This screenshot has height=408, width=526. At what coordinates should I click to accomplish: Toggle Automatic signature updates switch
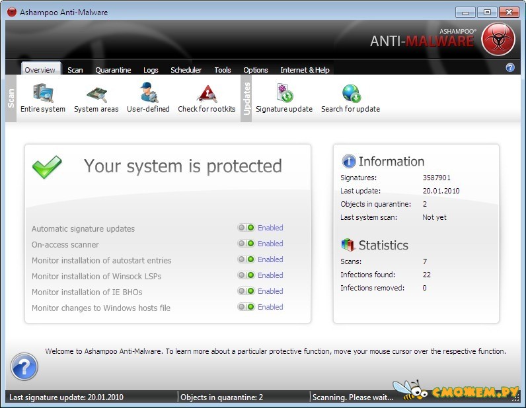pos(246,228)
